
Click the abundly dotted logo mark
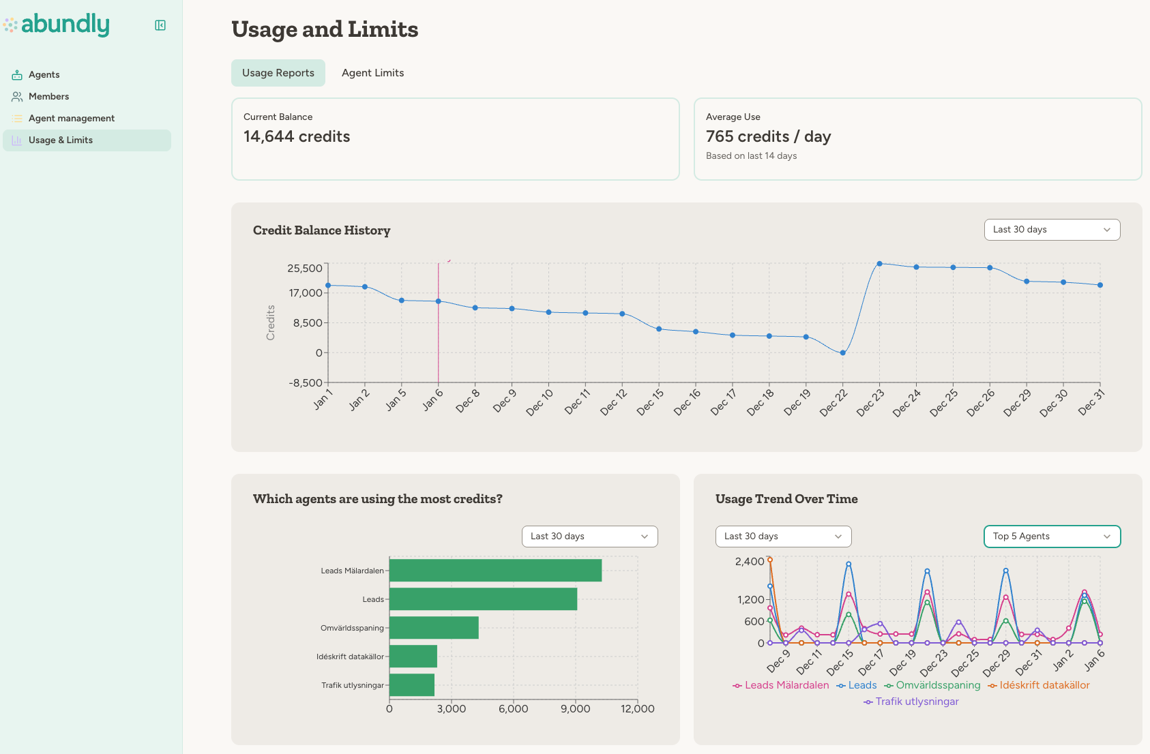pos(11,25)
